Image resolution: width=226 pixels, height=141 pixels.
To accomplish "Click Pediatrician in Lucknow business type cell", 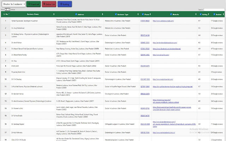I will click(x=121, y=49).
